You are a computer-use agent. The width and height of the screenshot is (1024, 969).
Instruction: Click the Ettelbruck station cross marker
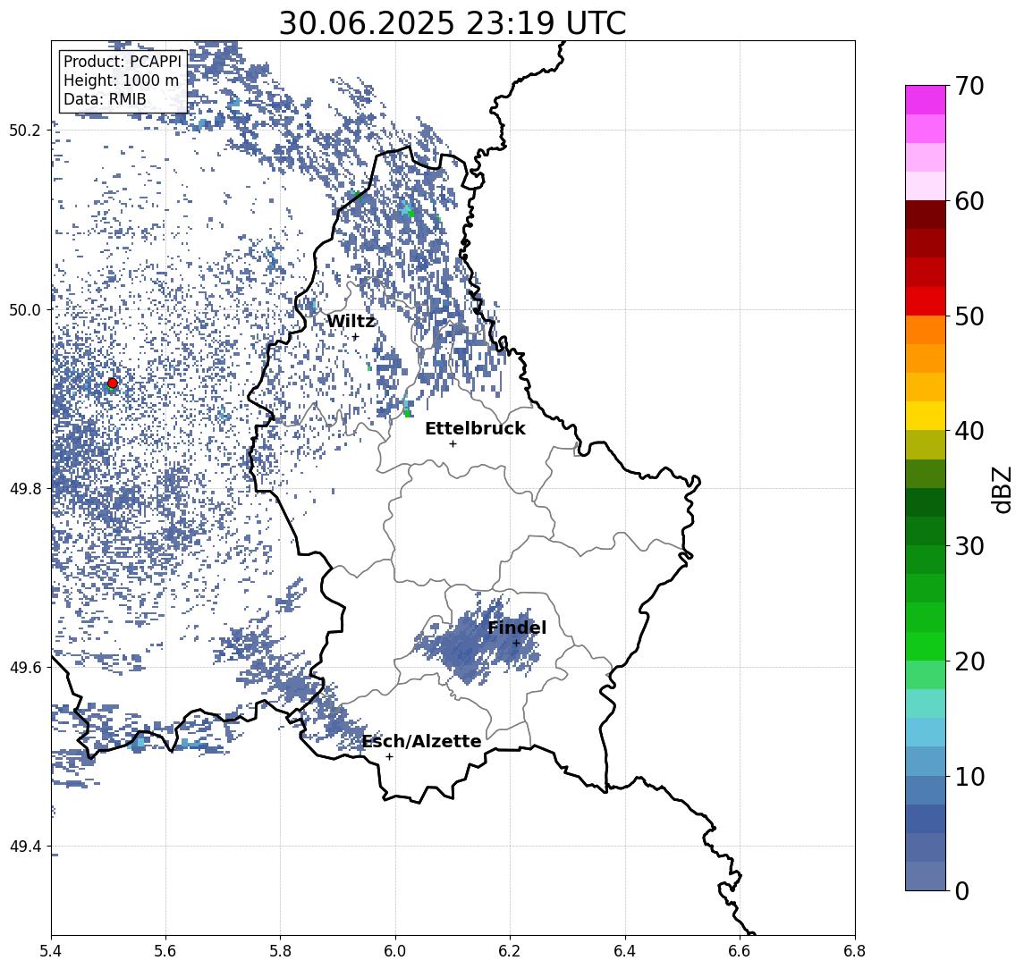coord(453,444)
